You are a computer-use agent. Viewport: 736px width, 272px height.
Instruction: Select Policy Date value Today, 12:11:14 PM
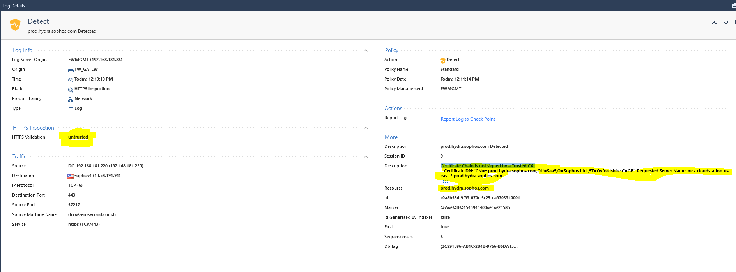click(460, 79)
